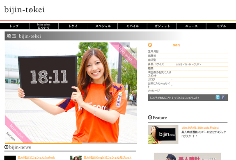
Task: Click the Twitter share icon
Action: pyautogui.click(x=218, y=97)
